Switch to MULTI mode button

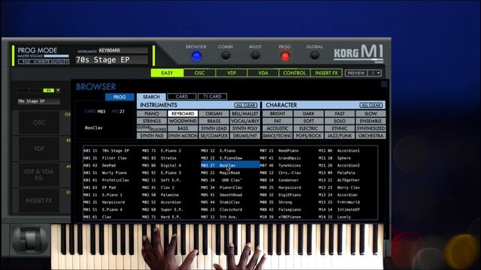[x=256, y=56]
